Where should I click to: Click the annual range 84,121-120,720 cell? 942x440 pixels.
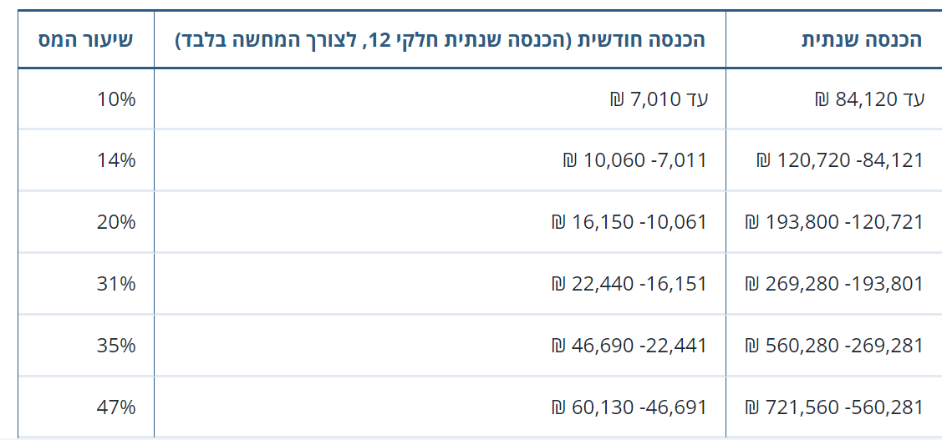coord(840,160)
